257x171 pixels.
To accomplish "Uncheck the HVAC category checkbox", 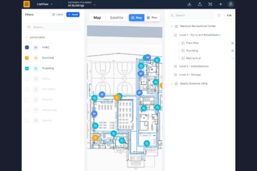I will coord(27,47).
